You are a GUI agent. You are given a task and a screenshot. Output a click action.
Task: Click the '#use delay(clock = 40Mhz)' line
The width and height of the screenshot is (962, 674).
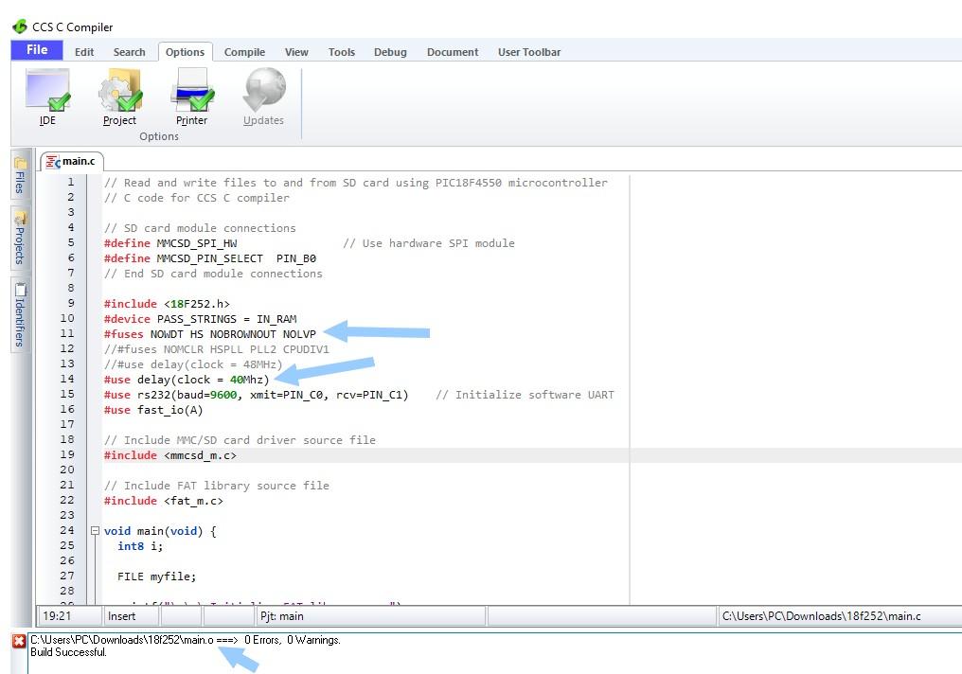click(187, 380)
